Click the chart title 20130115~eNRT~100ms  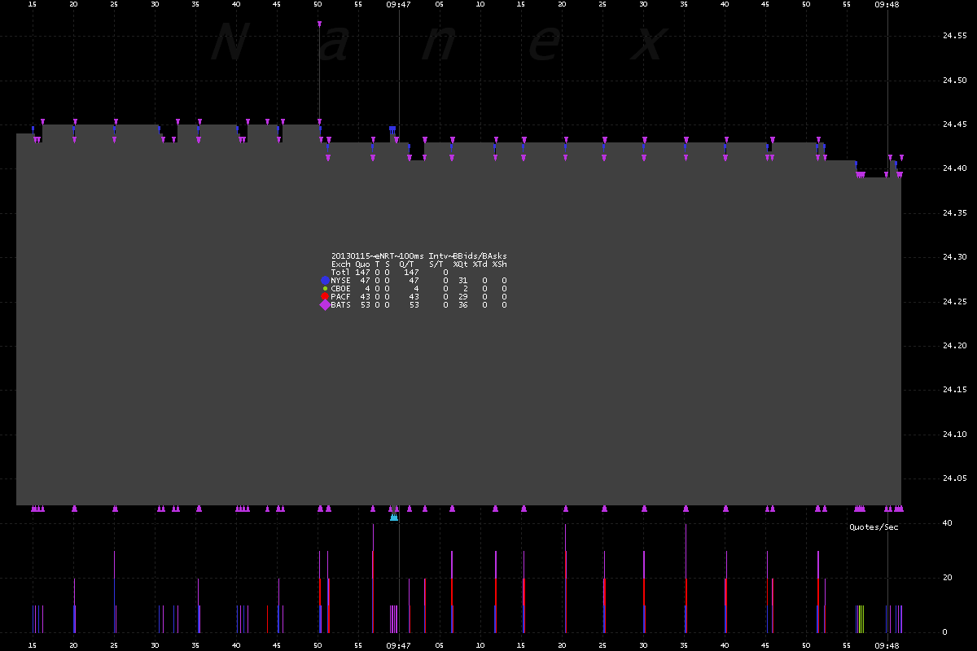(x=378, y=256)
